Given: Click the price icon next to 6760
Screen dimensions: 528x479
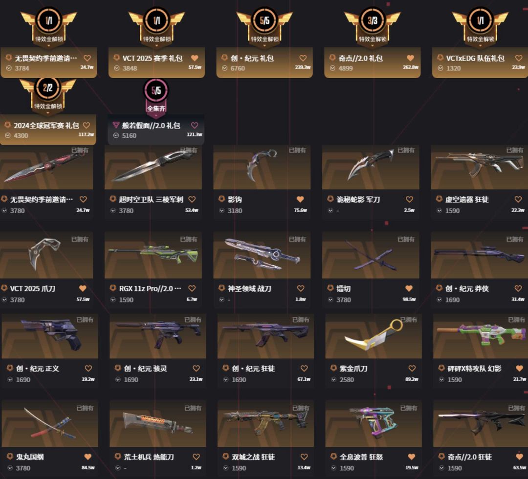Looking at the screenshot, I should click(x=224, y=68).
